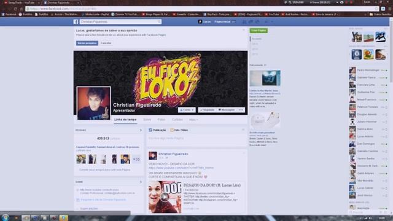Open Christian Figueiredo post author name
This screenshot has width=393, height=221.
[x=173, y=154]
